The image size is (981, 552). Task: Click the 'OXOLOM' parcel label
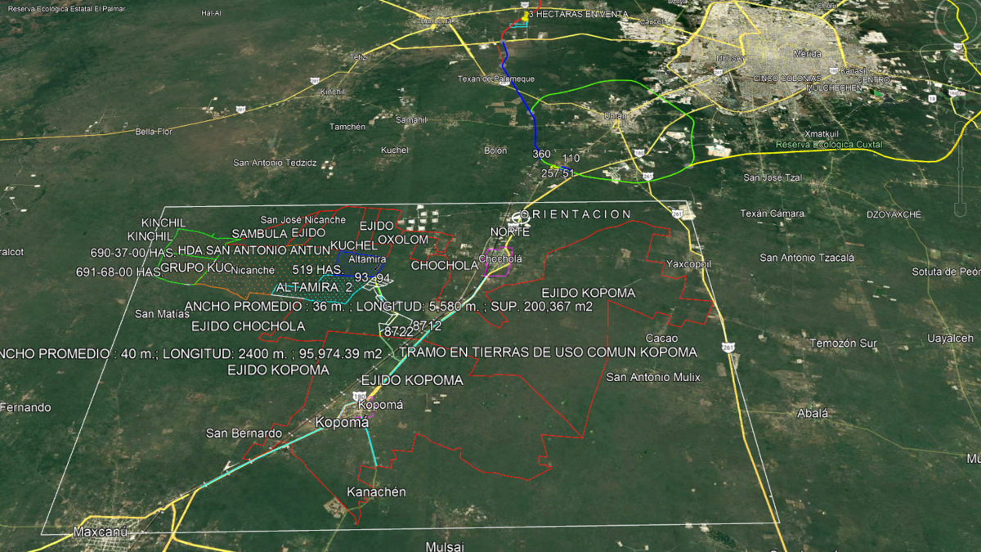403,239
